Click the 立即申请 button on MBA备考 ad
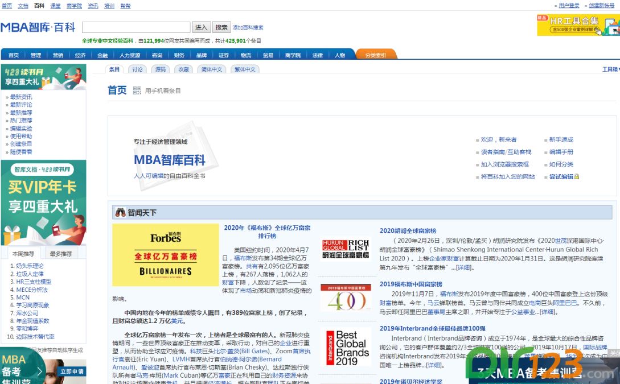 coord(72,371)
